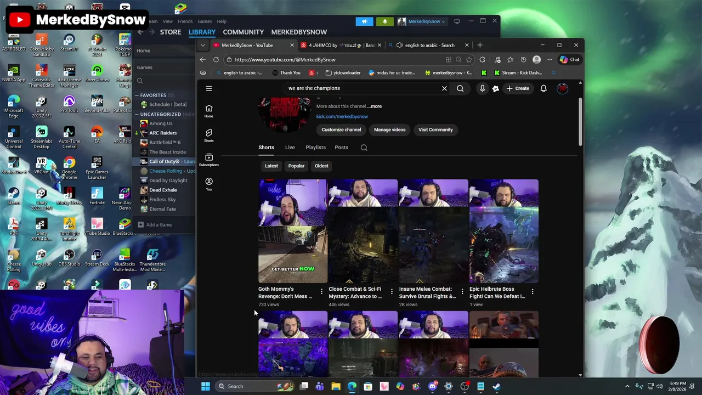The height and width of the screenshot is (395, 702).
Task: Open YouTube notifications bell
Action: (x=544, y=88)
